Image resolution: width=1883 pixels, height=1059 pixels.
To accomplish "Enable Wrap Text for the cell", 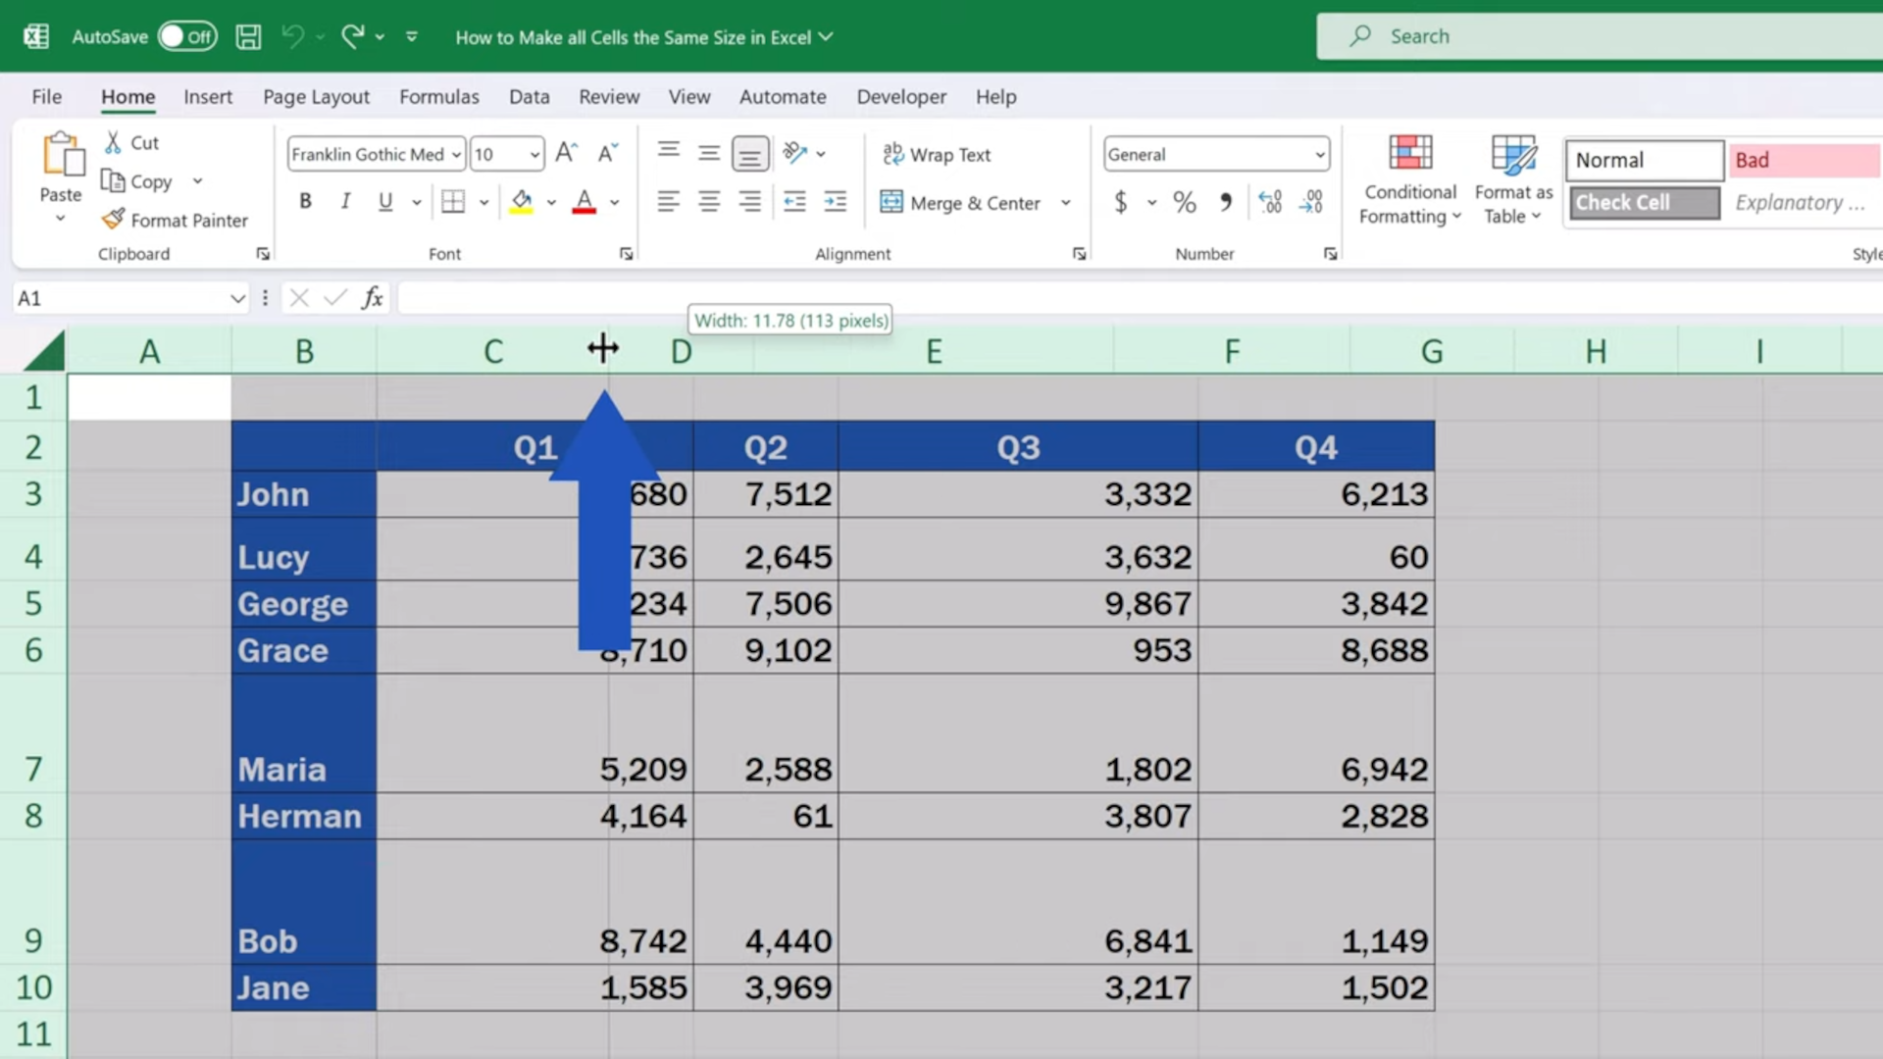I will coord(937,154).
